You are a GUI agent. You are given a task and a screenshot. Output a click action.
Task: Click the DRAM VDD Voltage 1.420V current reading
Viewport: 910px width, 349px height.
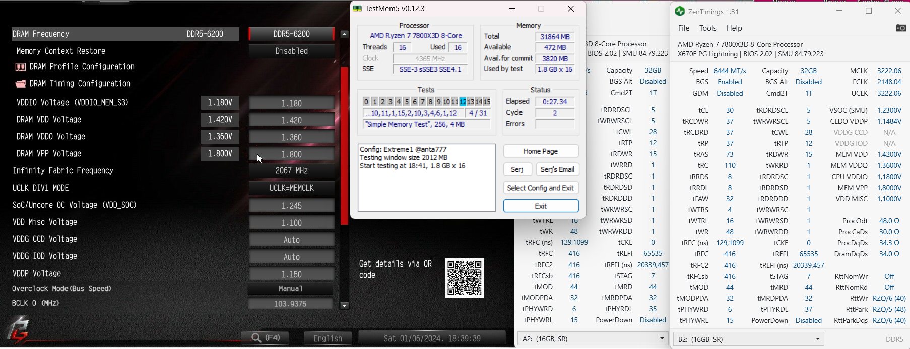click(x=220, y=120)
